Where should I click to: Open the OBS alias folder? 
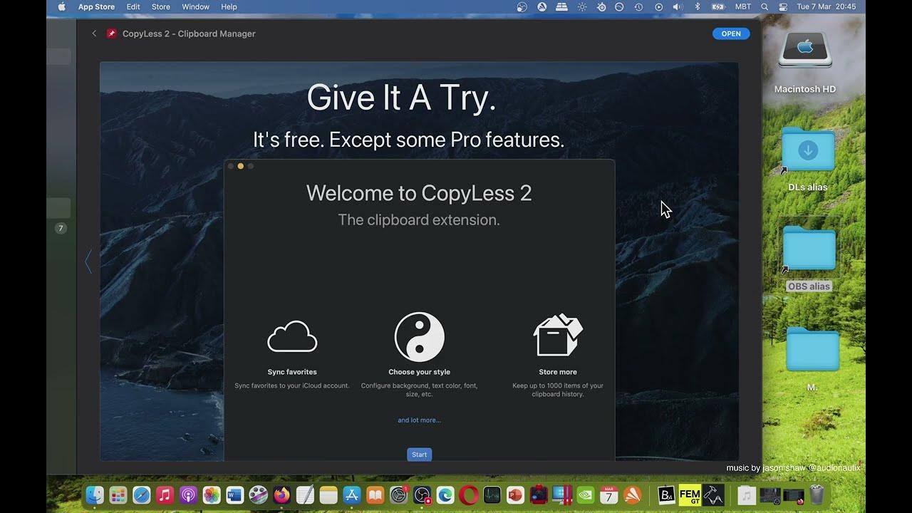[x=809, y=248]
